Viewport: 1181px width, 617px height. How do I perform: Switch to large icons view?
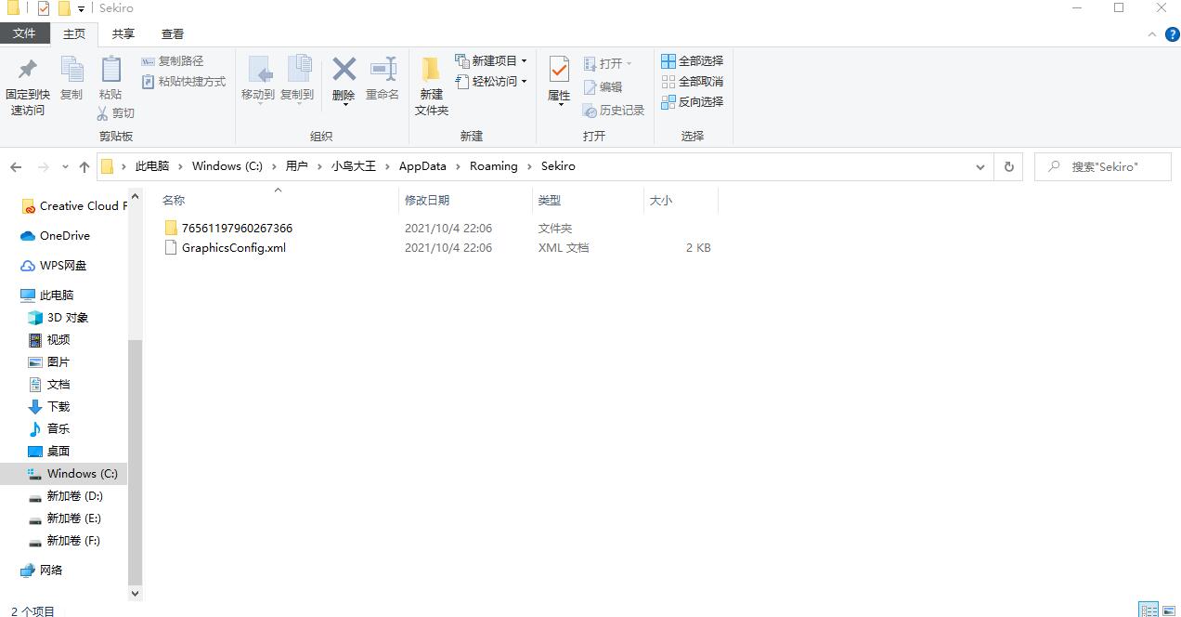click(x=1169, y=610)
